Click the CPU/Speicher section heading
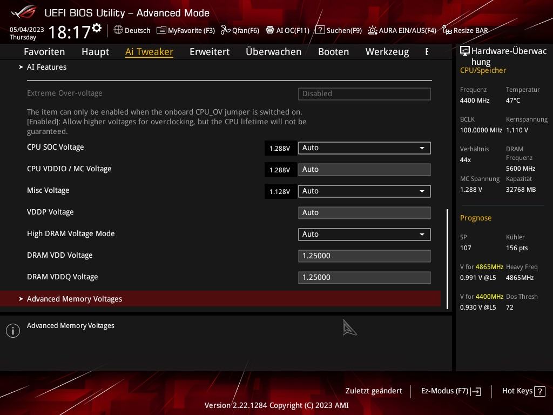Screen dimensions: 553x415 (x=483, y=71)
